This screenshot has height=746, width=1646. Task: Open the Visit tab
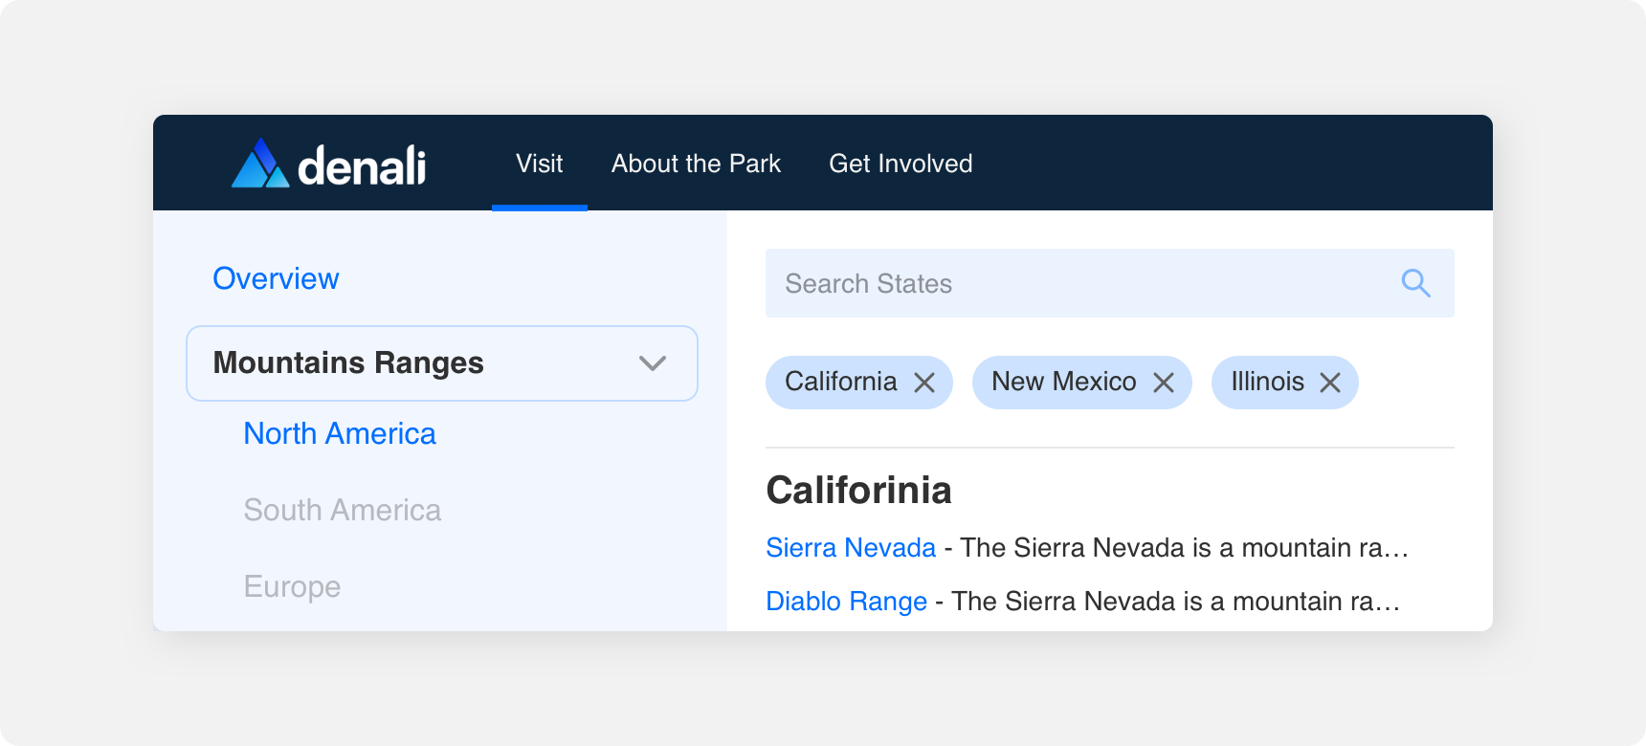point(540,164)
